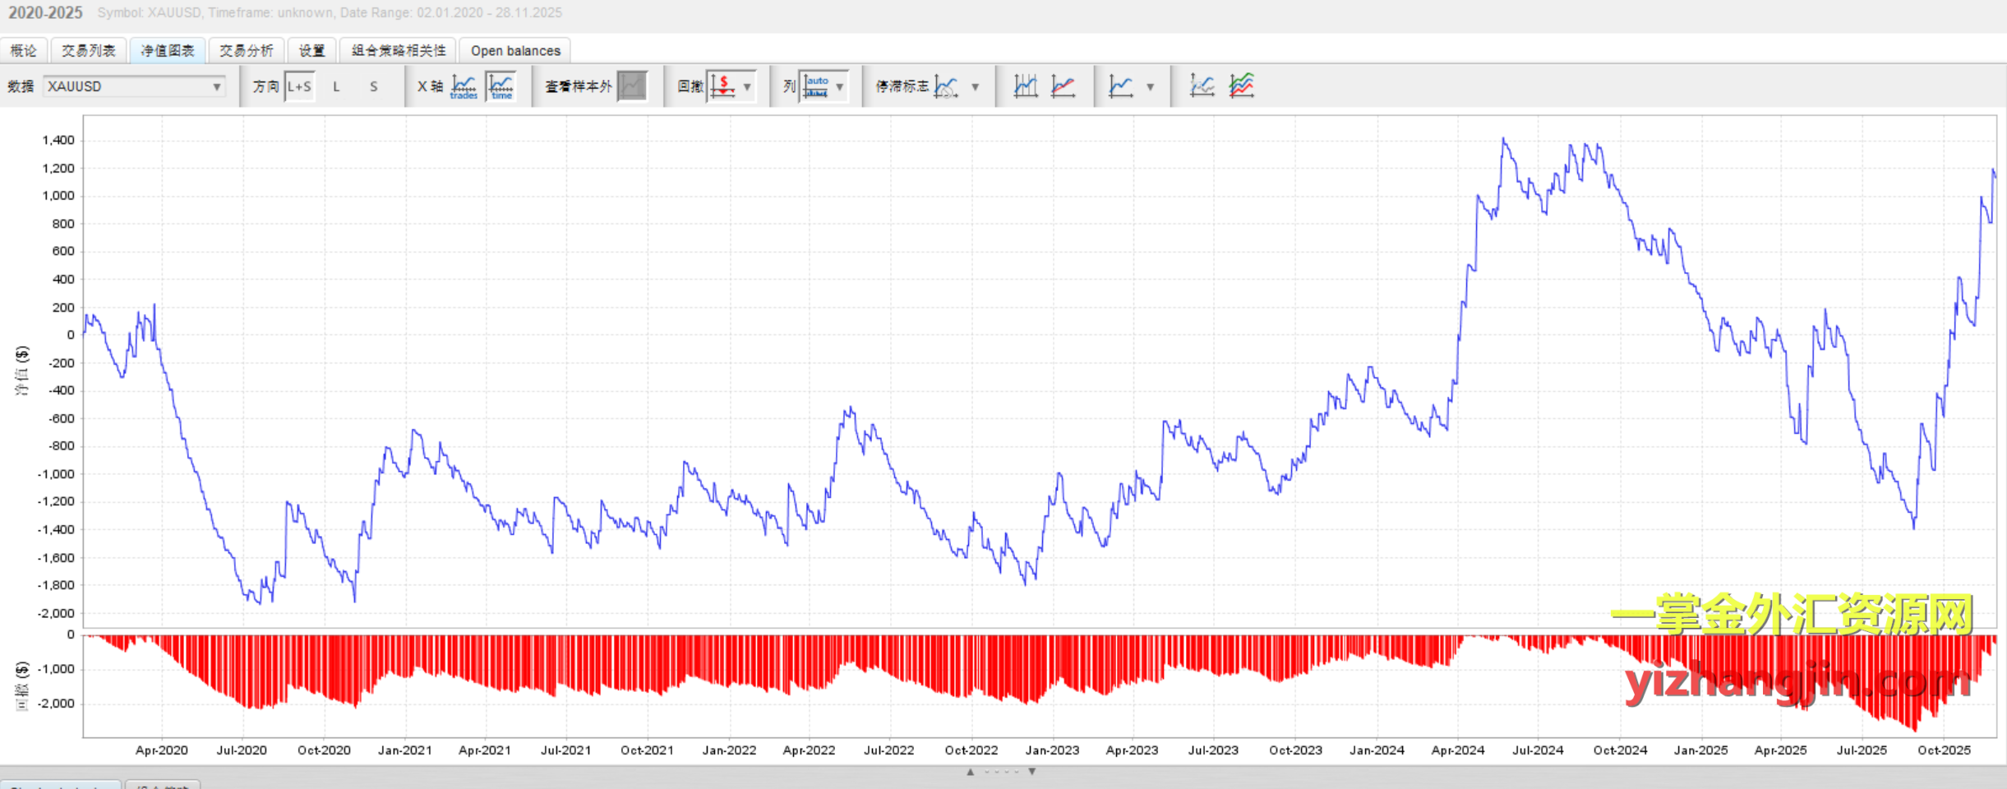Go to the 交易分析 tab
The width and height of the screenshot is (2007, 789).
pyautogui.click(x=247, y=51)
